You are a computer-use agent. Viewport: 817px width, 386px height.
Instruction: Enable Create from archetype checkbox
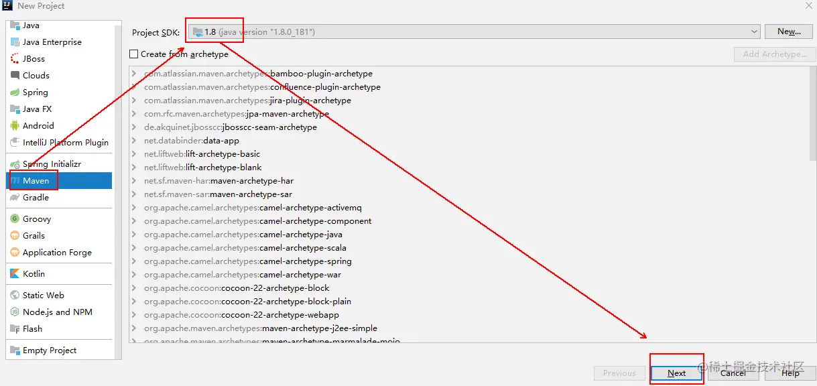134,54
